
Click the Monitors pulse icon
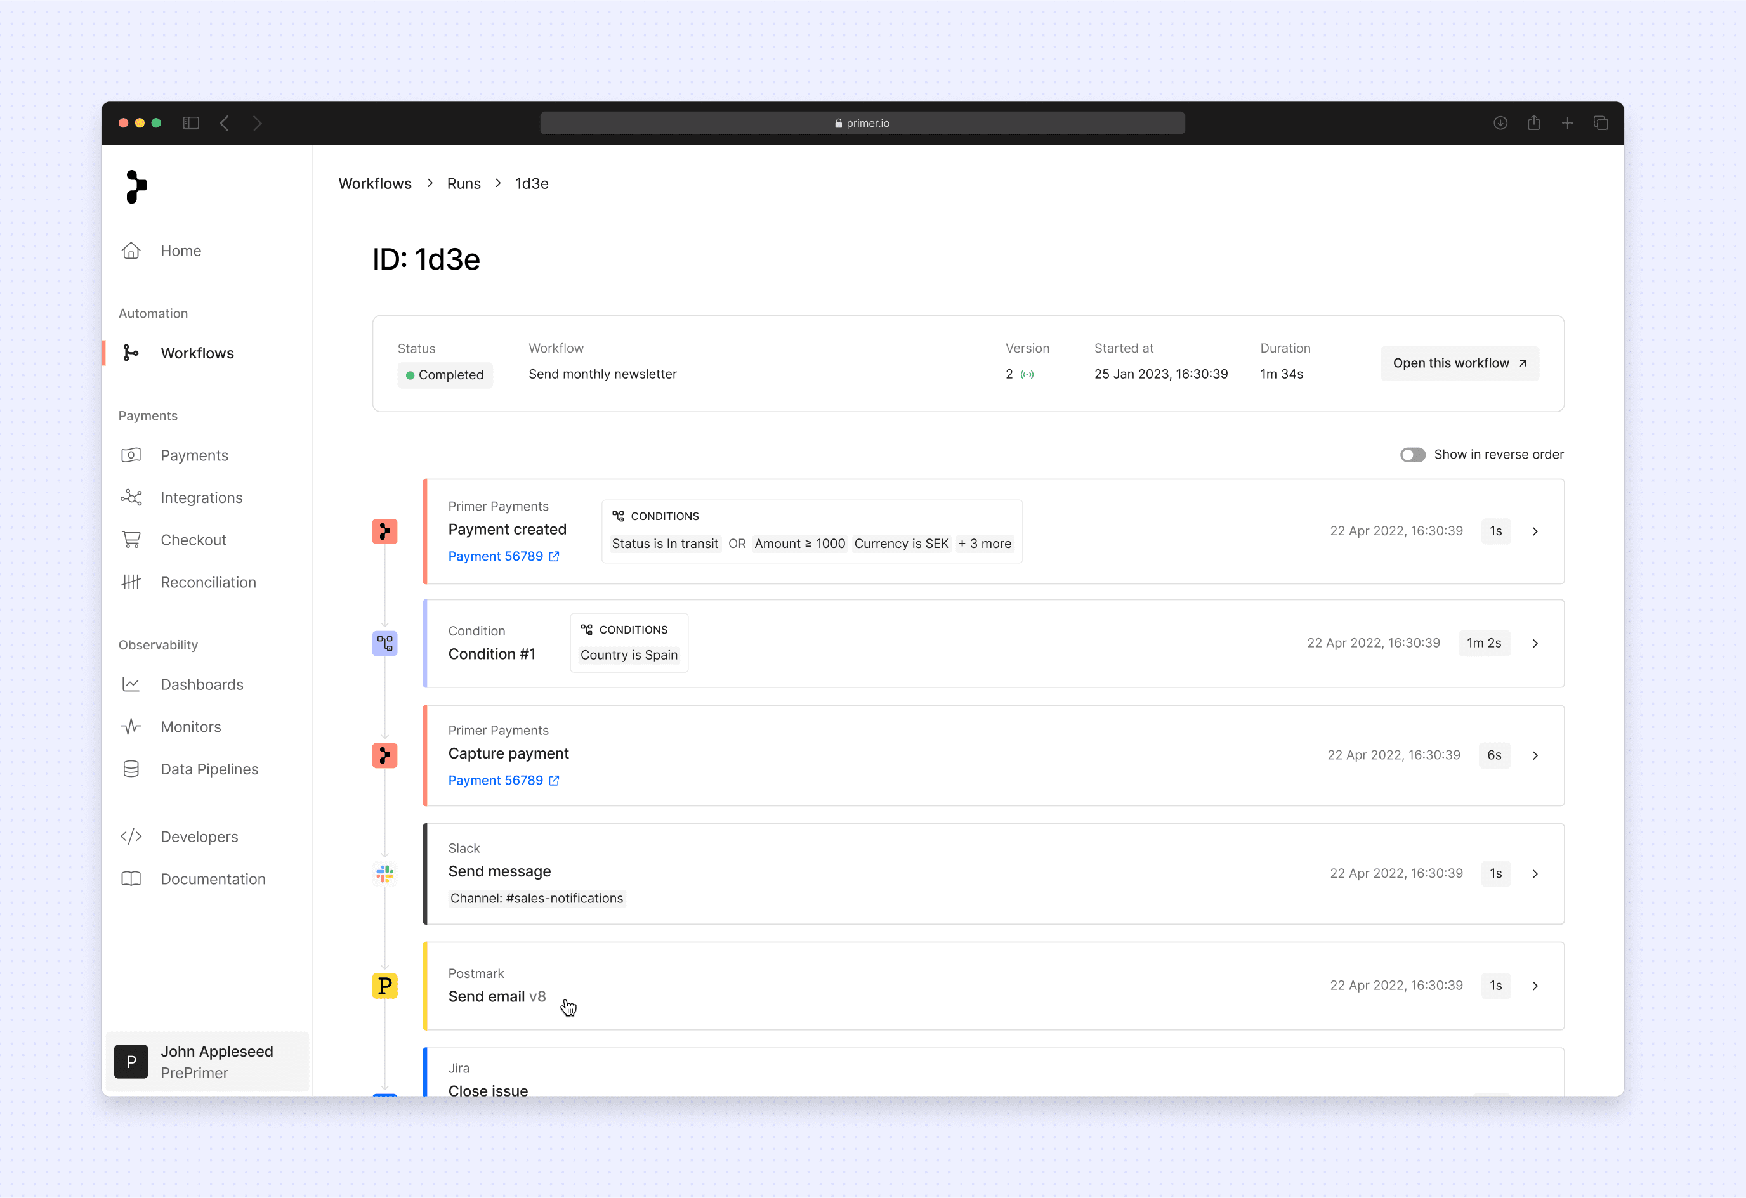click(x=131, y=727)
